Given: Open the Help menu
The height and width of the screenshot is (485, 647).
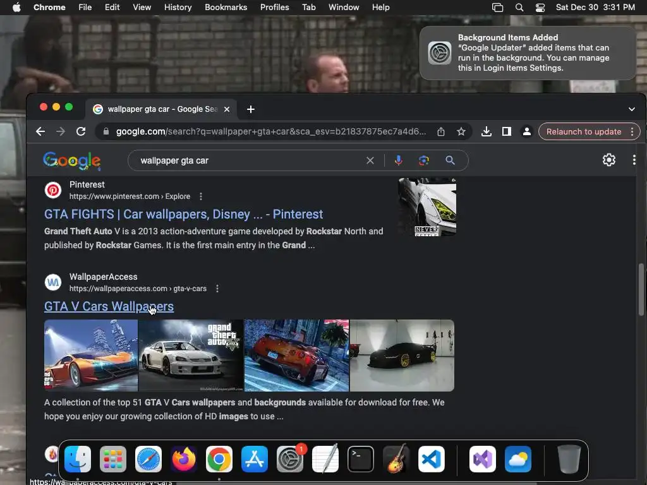Looking at the screenshot, I should point(380,8).
